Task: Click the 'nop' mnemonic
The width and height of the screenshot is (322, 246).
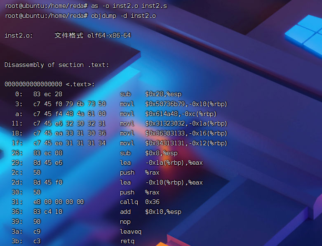Action: (x=125, y=222)
